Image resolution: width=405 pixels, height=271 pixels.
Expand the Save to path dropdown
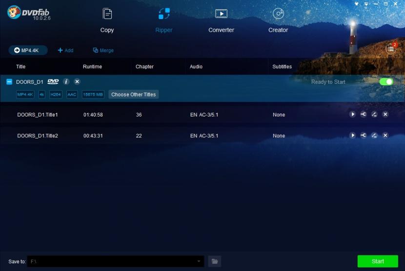(x=199, y=262)
